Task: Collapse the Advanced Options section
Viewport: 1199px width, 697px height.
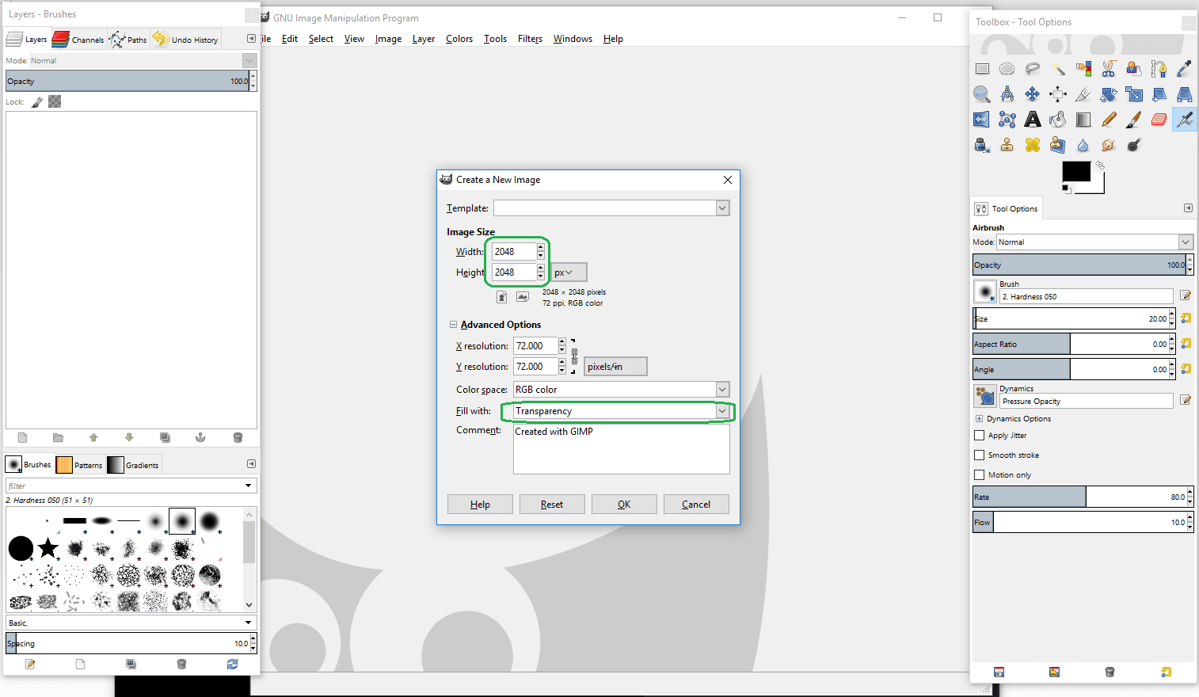Action: tap(454, 325)
